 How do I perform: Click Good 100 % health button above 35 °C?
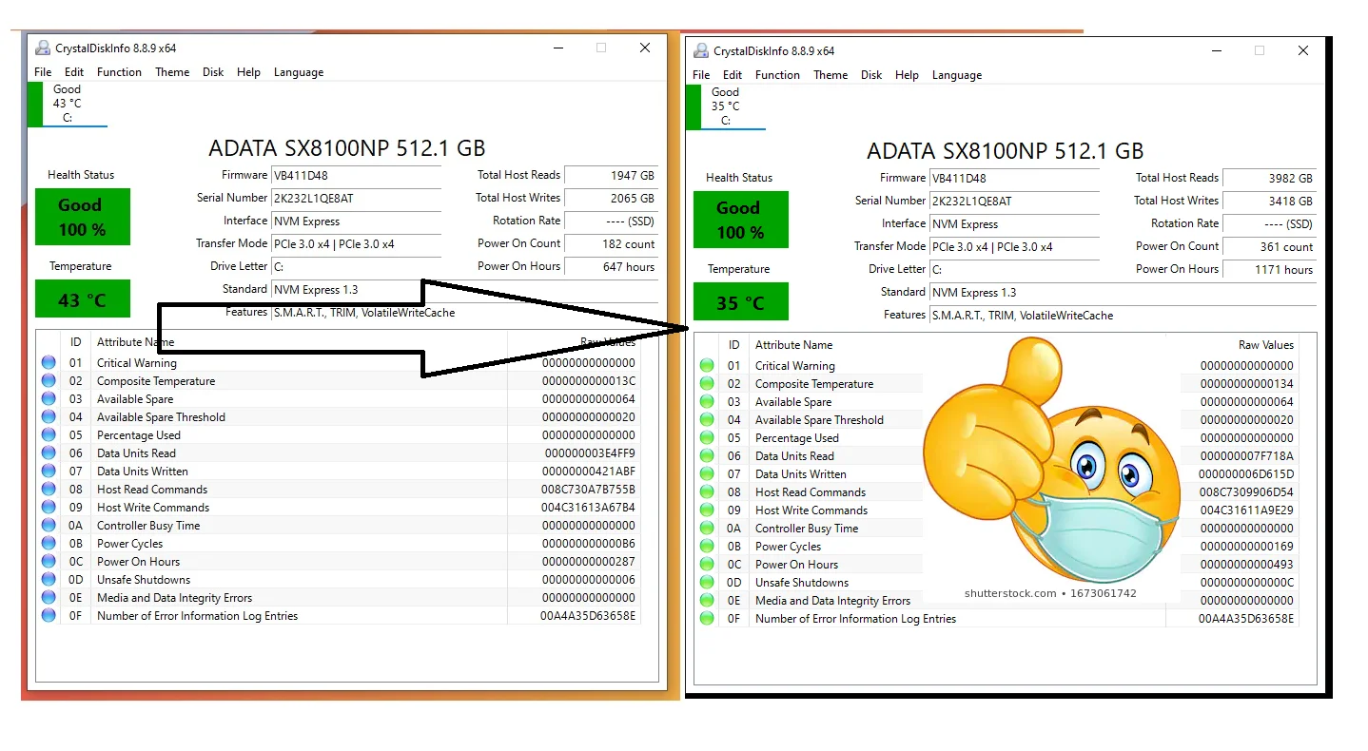tap(740, 220)
